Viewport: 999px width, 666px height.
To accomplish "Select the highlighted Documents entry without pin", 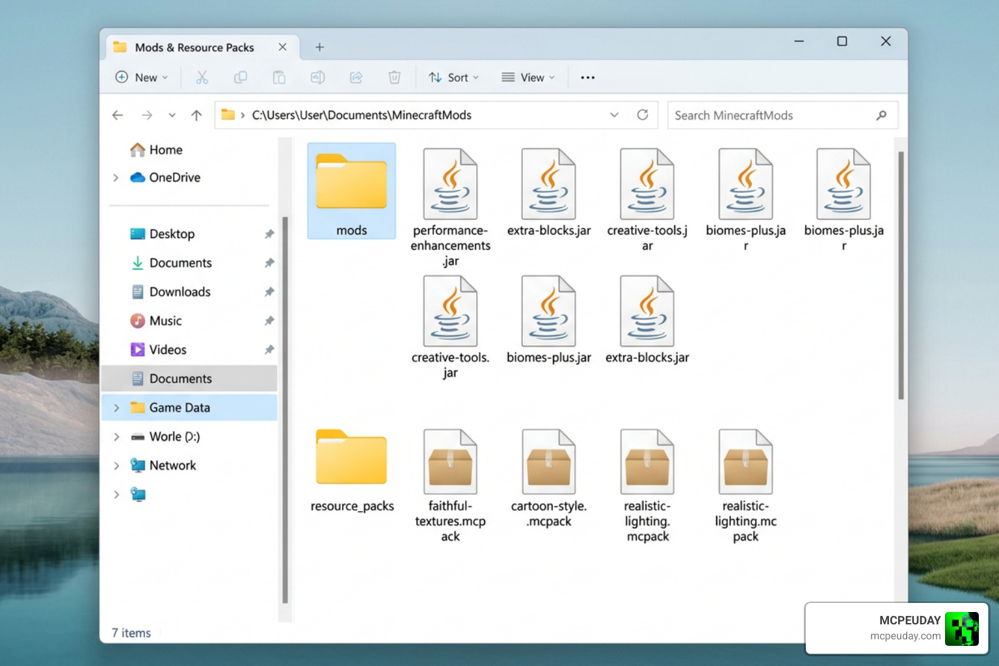I will click(189, 379).
